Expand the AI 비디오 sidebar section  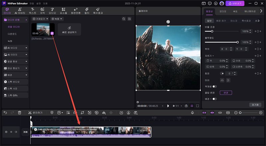(15, 48)
